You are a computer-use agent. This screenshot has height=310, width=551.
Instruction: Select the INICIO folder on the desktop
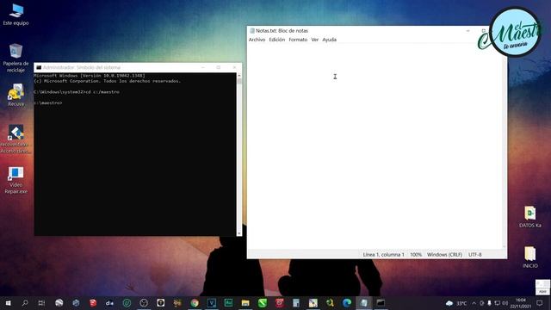point(530,257)
